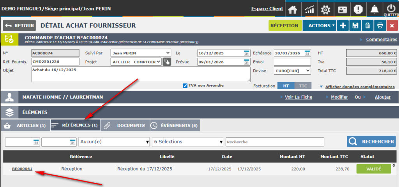Toggle the TVA non Arrondie checkbox
Image resolution: width=399 pixels, height=187 pixels.
click(185, 86)
